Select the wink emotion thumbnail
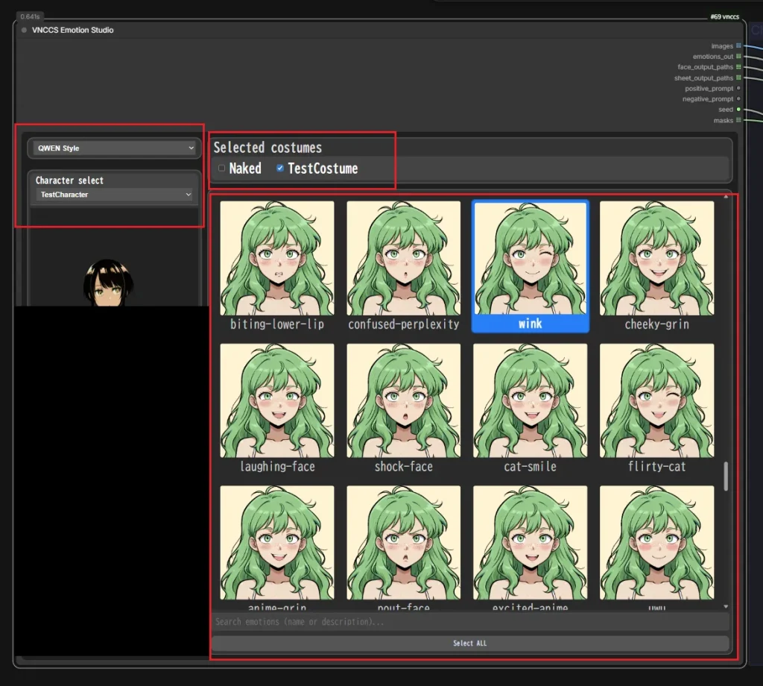The image size is (763, 686). [x=530, y=258]
